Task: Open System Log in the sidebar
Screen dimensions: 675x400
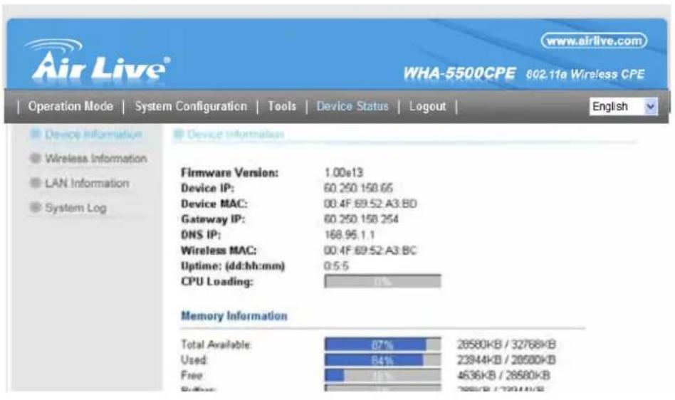Action: click(75, 208)
